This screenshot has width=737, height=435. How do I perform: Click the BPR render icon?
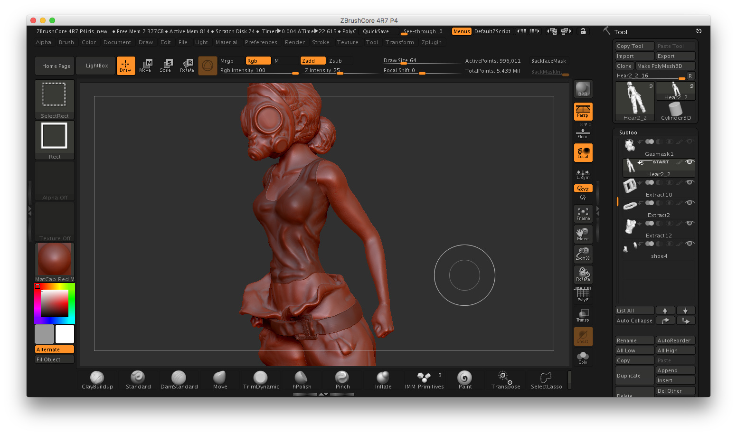coord(583,89)
